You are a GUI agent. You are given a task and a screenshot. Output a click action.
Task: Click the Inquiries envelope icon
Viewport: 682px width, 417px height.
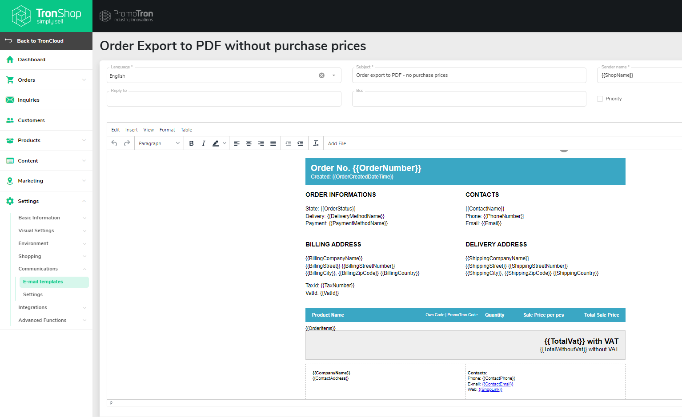(x=10, y=100)
